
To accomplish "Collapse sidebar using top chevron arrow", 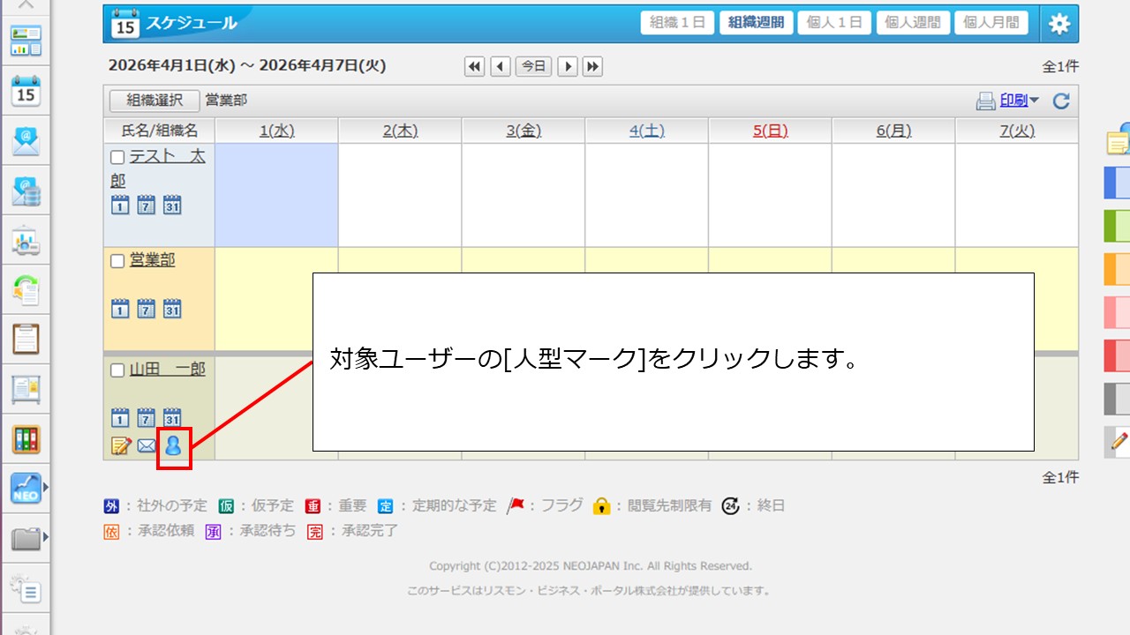I will tap(26, 5).
